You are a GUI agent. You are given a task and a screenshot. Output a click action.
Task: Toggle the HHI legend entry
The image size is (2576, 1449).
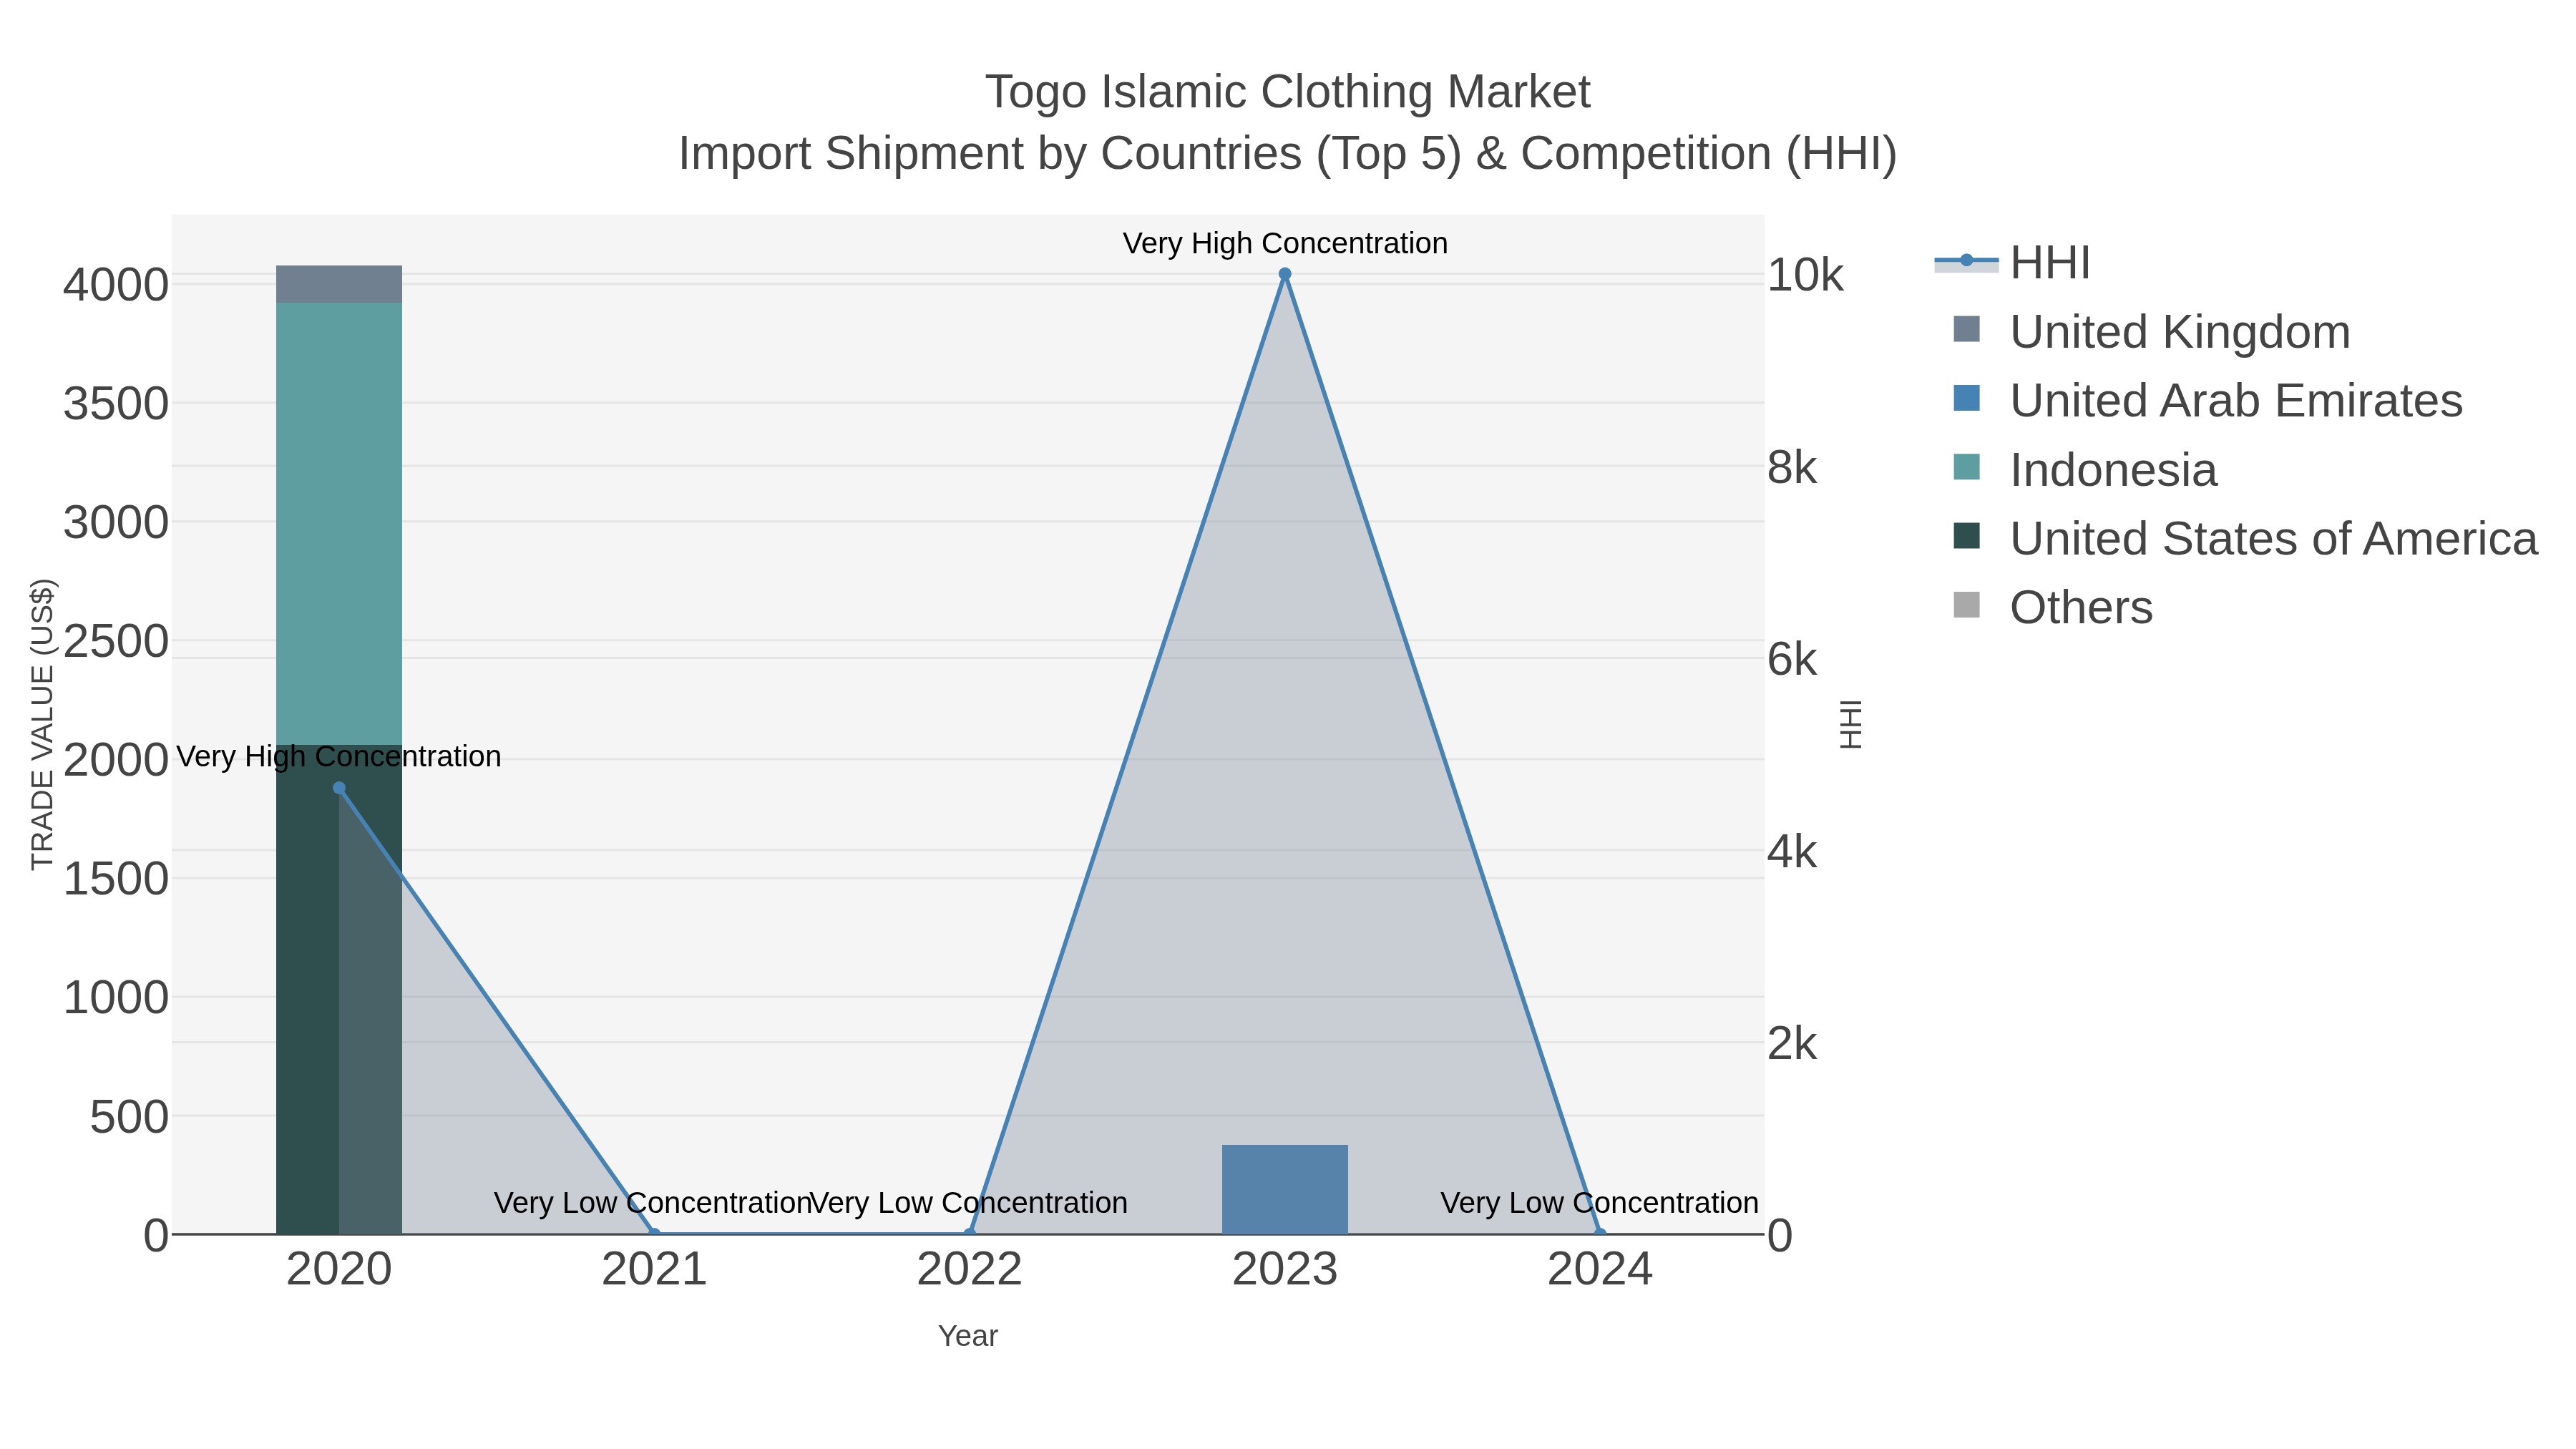[x=2013, y=263]
